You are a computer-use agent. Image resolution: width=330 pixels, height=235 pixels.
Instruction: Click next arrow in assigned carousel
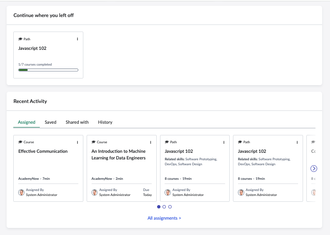[x=313, y=169]
